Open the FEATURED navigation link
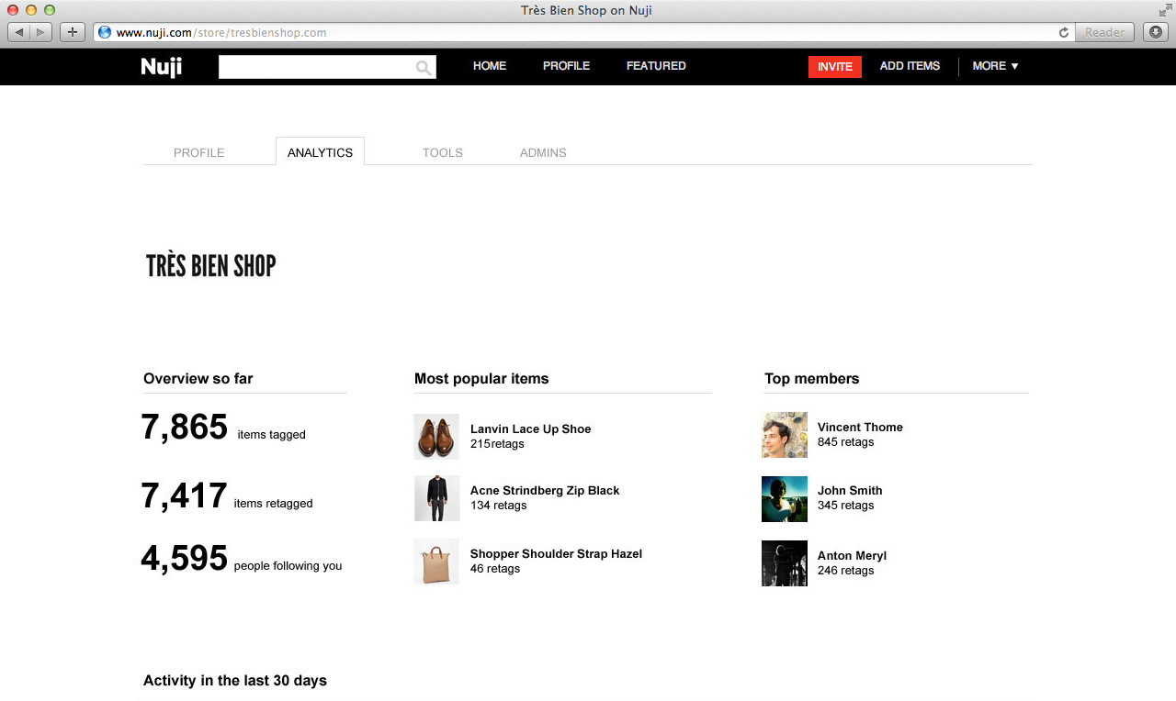The image size is (1176, 701). [656, 66]
